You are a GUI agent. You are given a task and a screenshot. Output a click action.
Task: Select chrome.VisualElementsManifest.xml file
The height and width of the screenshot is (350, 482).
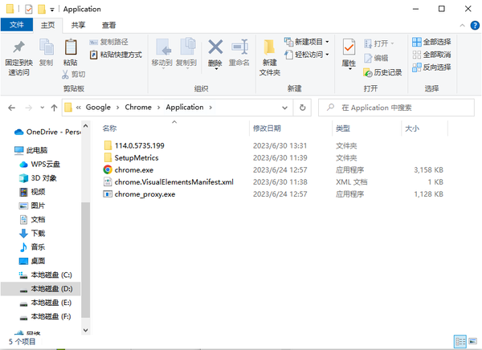(169, 182)
